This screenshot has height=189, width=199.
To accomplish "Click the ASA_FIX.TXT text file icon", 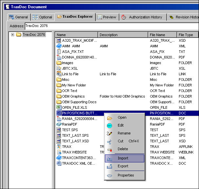I will pos(59,52).
